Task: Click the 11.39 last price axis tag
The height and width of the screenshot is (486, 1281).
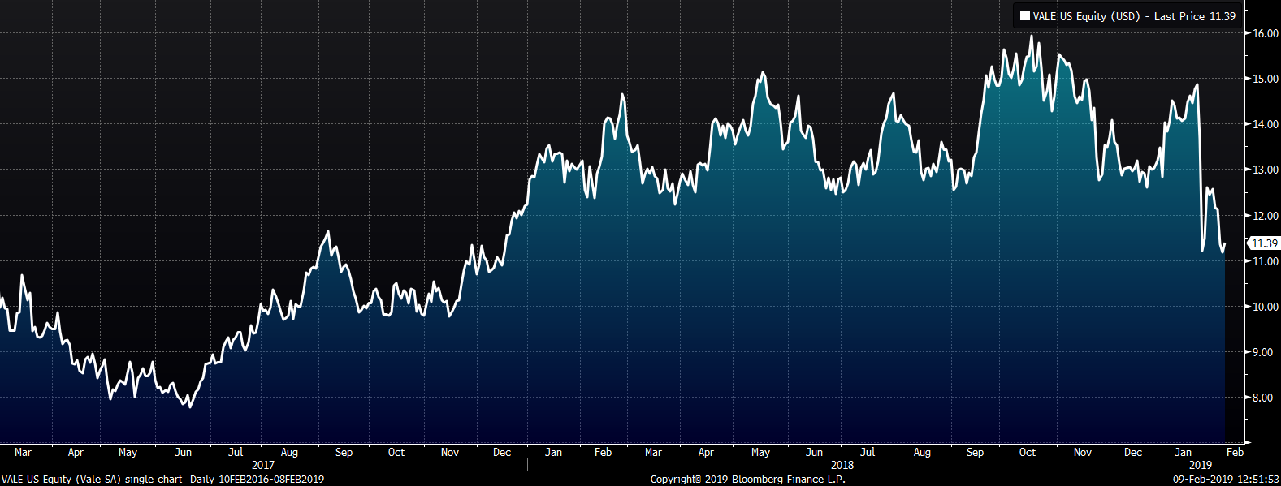Action: (1263, 243)
